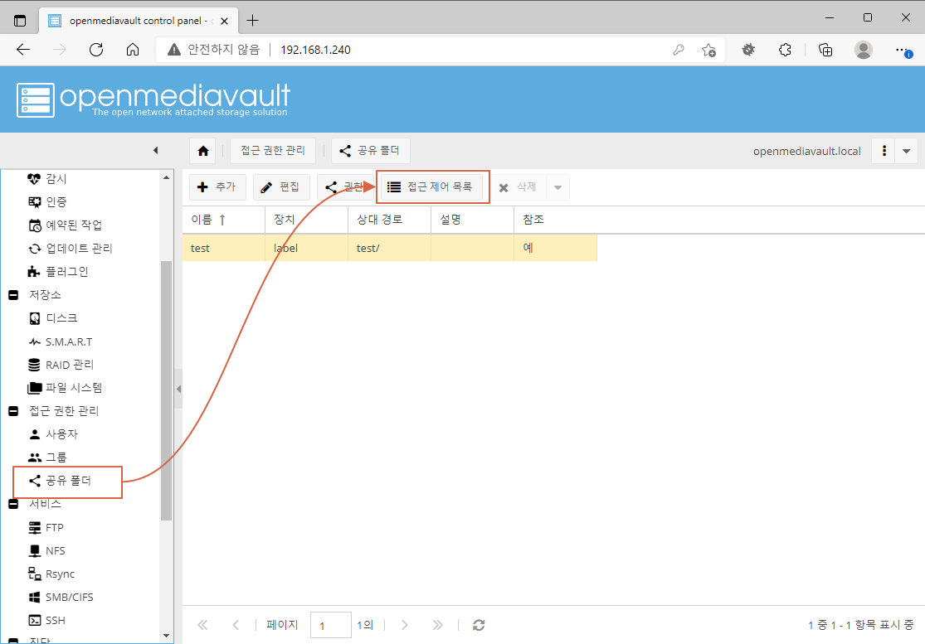
Task: Click the page number input field
Action: click(x=331, y=625)
